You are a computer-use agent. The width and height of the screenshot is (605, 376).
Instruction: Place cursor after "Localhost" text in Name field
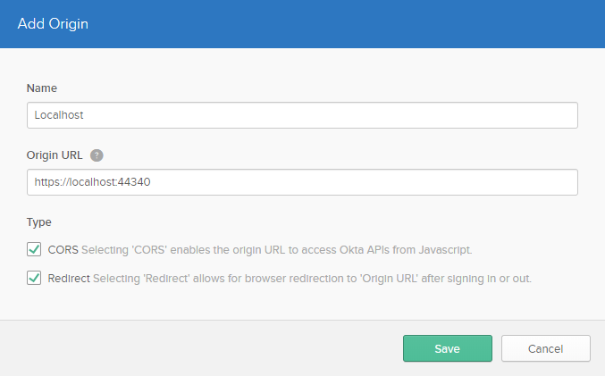(86, 115)
